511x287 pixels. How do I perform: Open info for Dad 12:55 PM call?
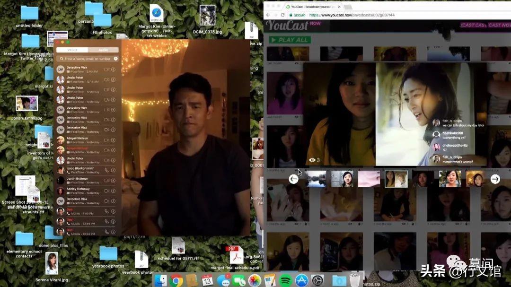pos(114,222)
